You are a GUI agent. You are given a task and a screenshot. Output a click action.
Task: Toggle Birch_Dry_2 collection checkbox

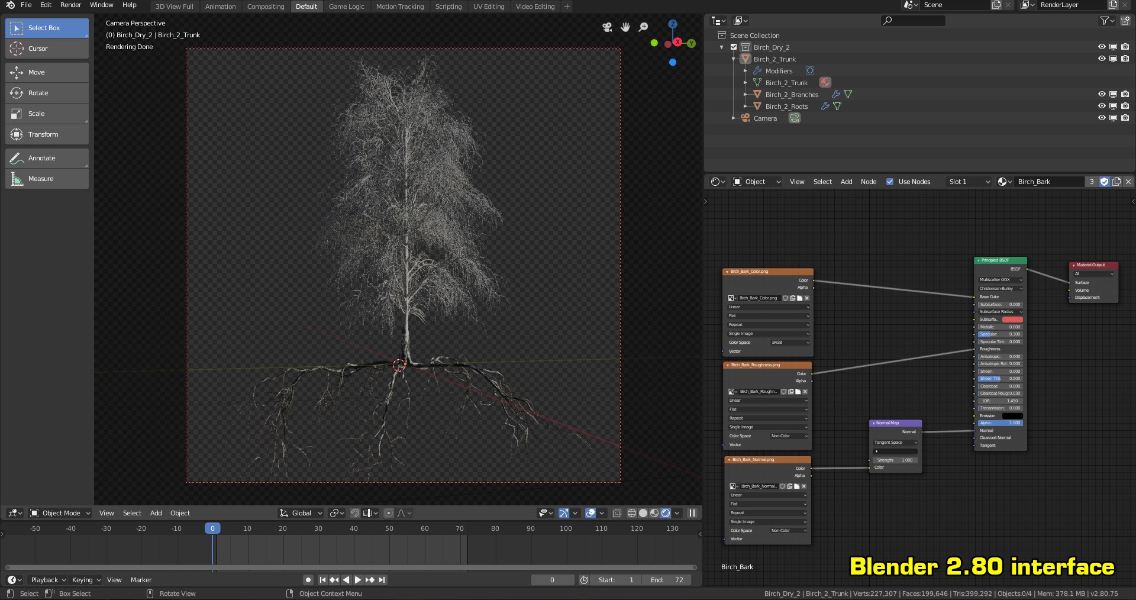[734, 47]
